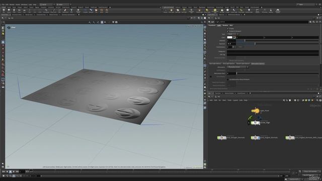Screen dimensions: 322x181
Task: Open network editor Layout menu
Action: [x=235, y=100]
